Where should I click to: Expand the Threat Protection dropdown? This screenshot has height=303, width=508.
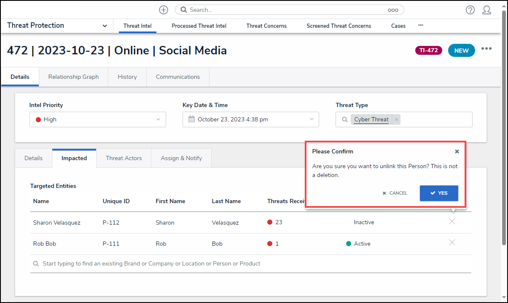coord(105,26)
